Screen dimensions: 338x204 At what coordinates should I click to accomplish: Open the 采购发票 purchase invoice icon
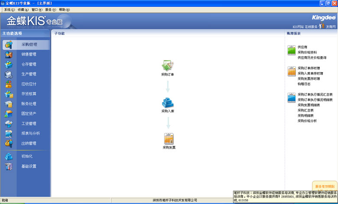169,139
